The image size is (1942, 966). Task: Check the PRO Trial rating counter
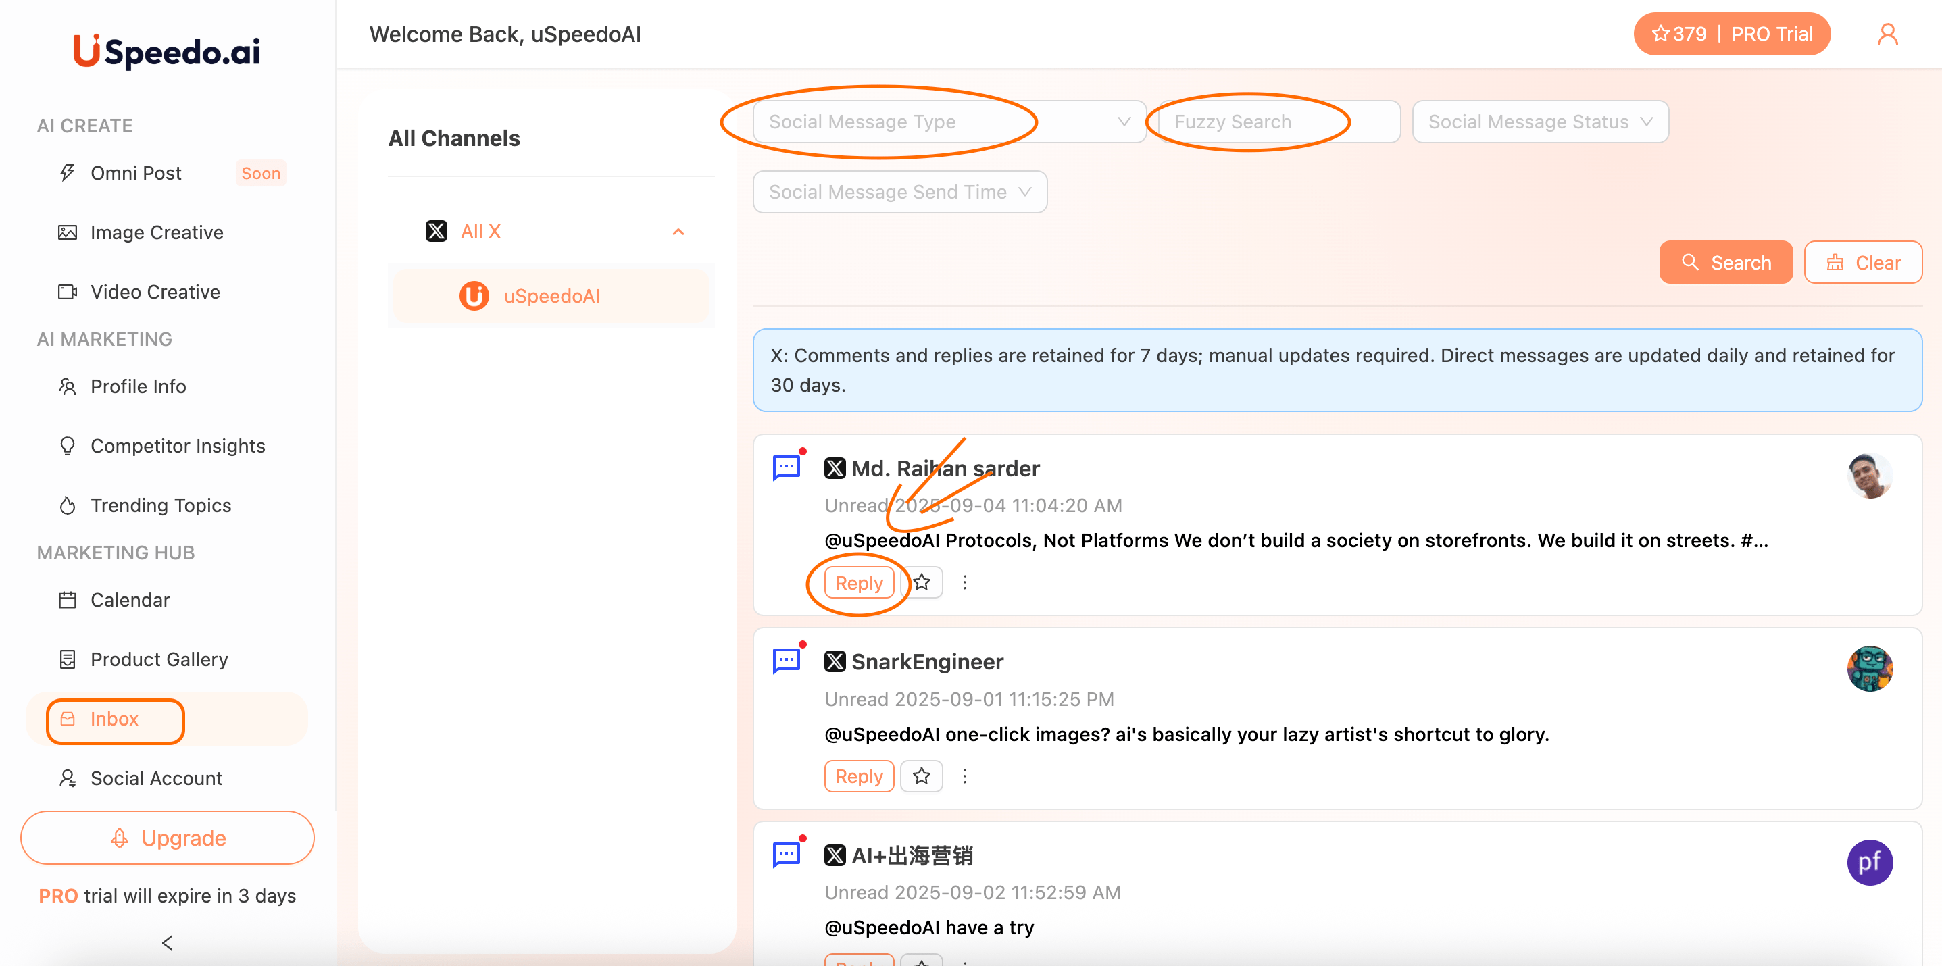click(1680, 33)
